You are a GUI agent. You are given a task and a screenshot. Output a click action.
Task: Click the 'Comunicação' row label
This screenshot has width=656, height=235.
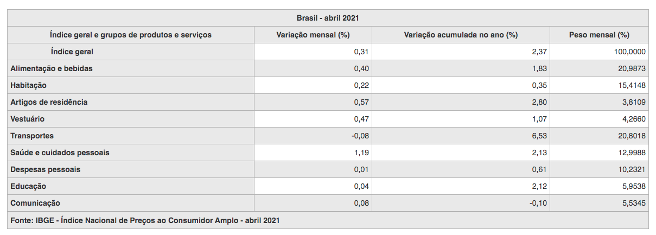[35, 203]
